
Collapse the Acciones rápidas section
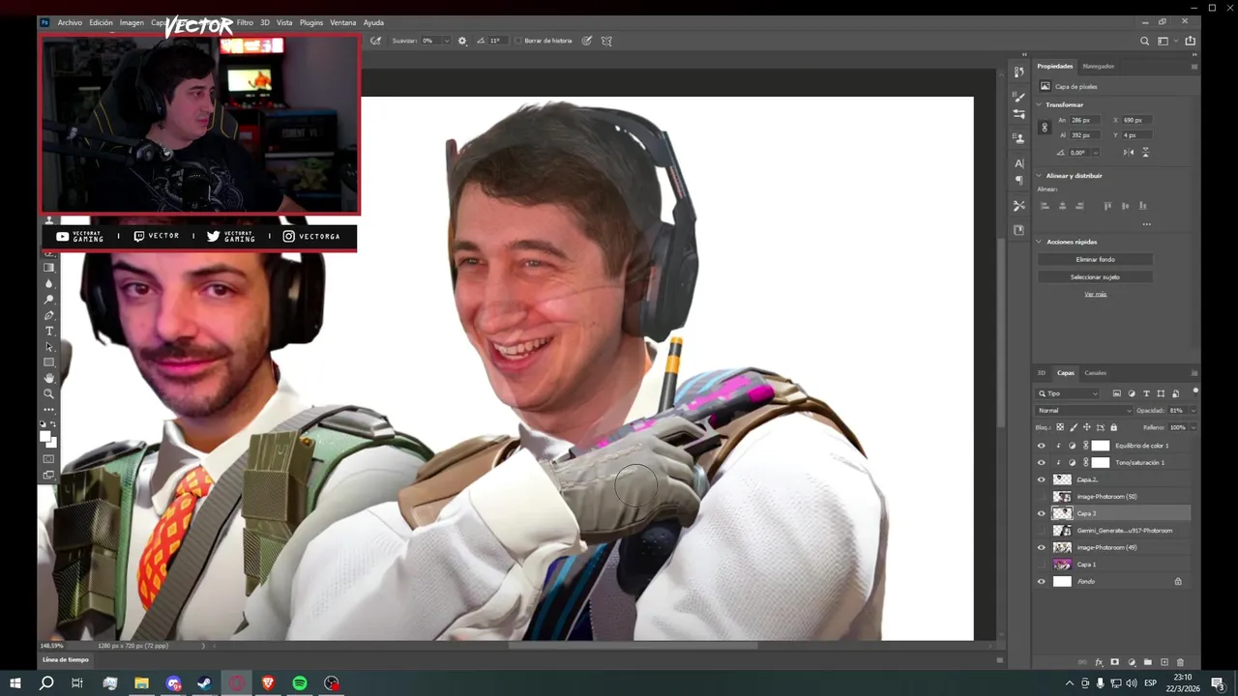point(1040,242)
